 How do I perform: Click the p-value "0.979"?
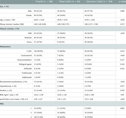[122, 90]
